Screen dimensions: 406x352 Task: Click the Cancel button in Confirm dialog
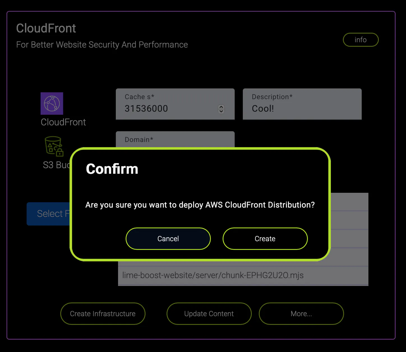(x=168, y=239)
